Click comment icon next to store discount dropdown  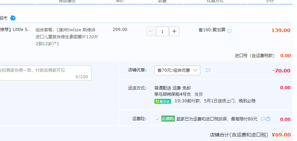[208, 70]
